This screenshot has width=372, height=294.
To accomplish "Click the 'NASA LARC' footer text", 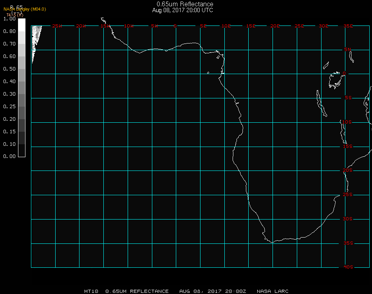I will coord(273,291).
